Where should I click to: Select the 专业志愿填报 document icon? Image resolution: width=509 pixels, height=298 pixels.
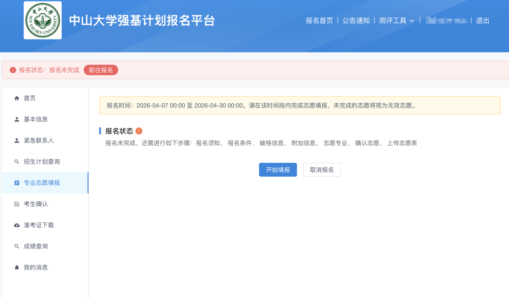click(x=16, y=182)
